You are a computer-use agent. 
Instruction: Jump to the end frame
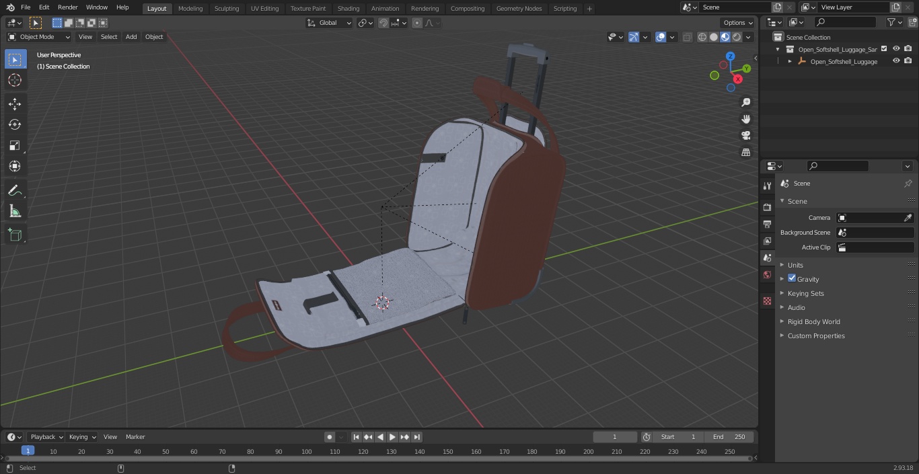[x=417, y=437]
